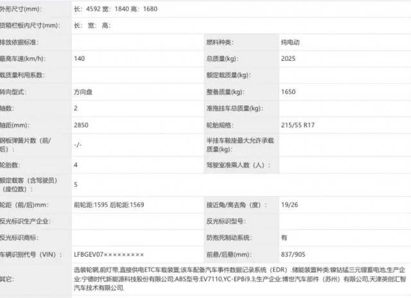Click the 轮胎规格 label

(220, 125)
